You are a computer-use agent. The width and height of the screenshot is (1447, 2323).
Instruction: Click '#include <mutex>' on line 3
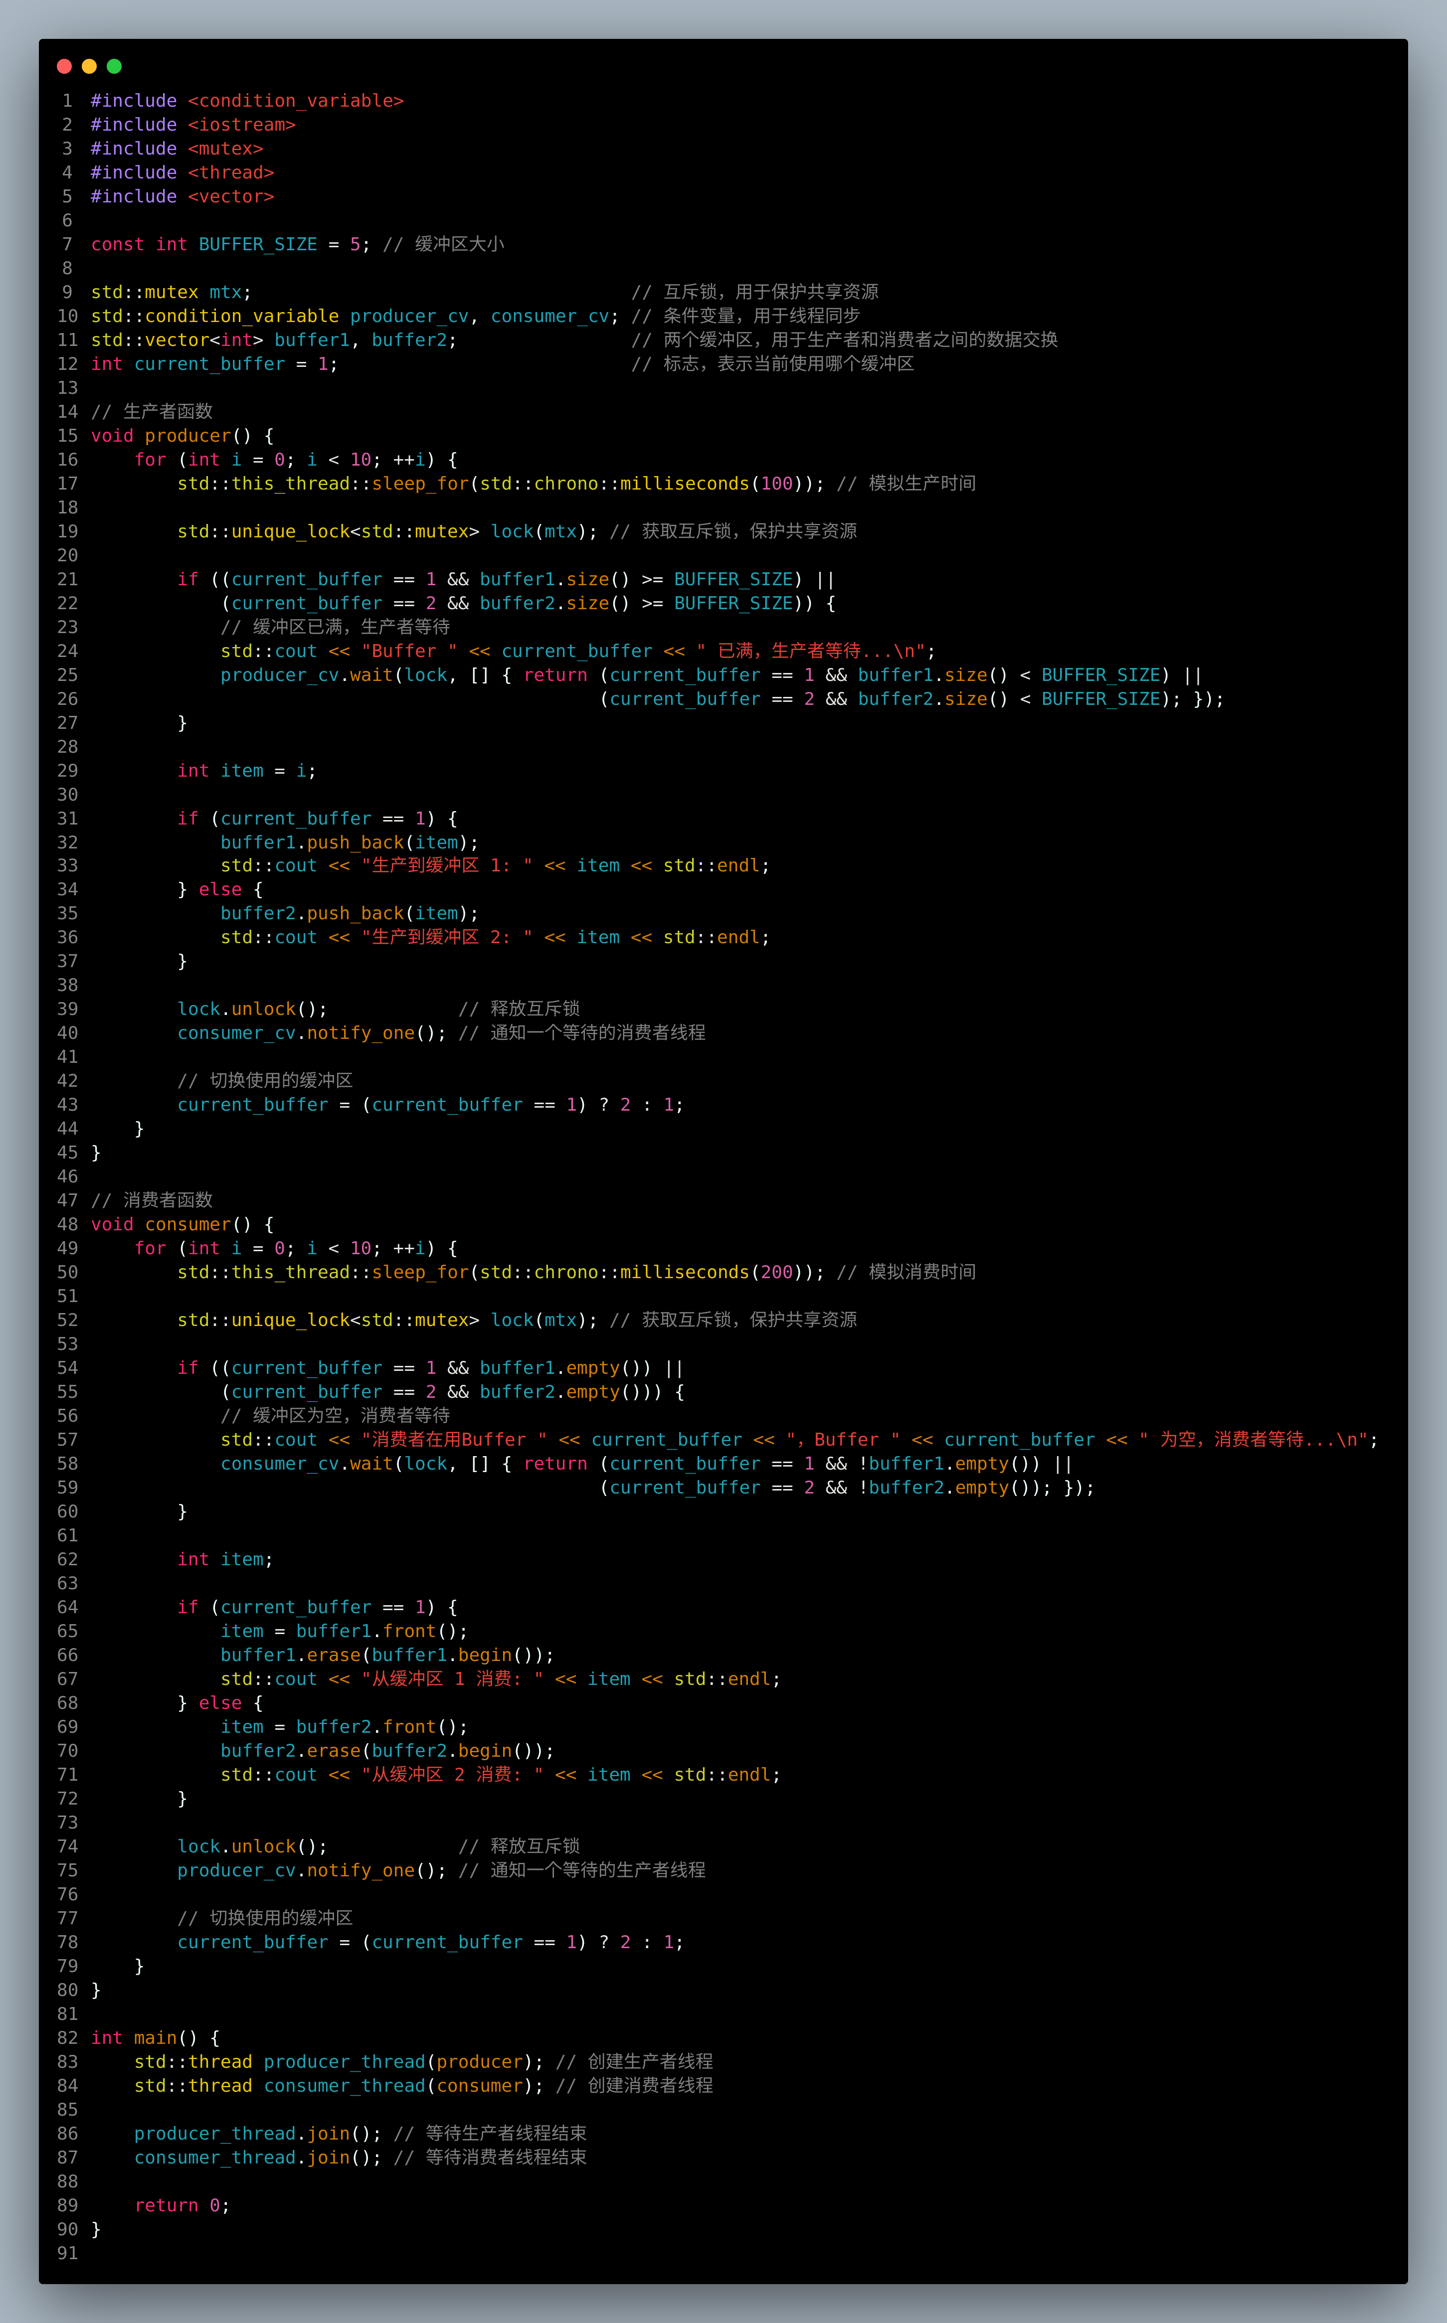pyautogui.click(x=177, y=148)
